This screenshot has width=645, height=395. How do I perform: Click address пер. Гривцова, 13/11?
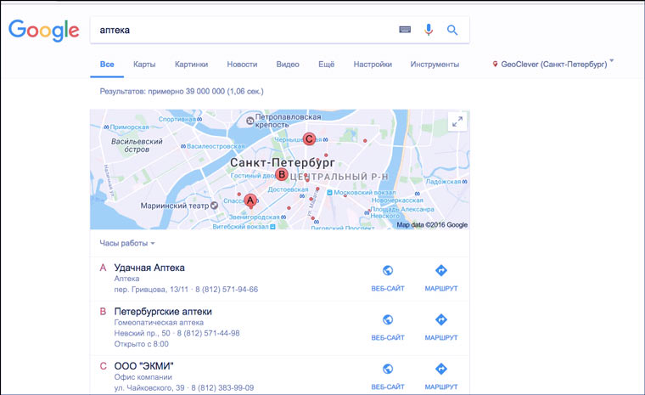point(151,289)
